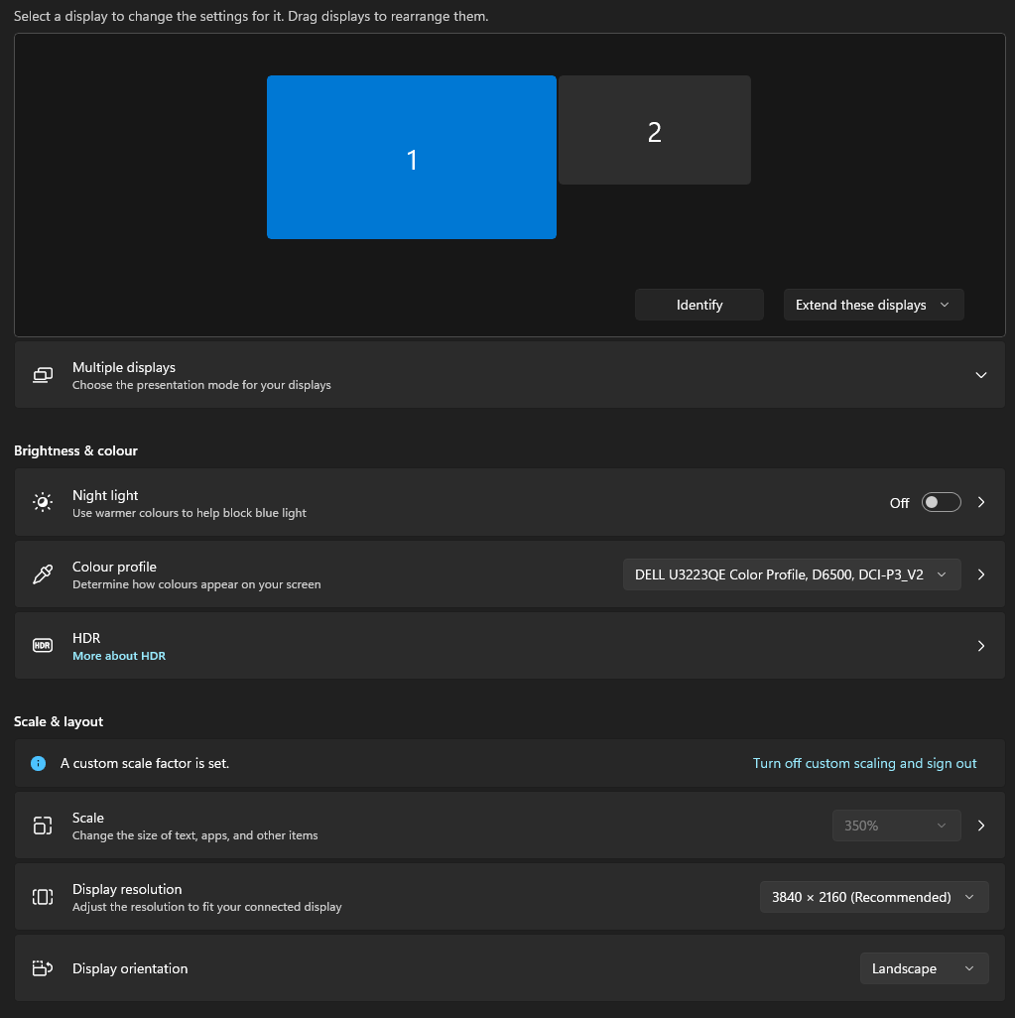Screen dimensions: 1015x1018
Task: Click Turn off custom scaling and sign out
Action: tap(864, 763)
